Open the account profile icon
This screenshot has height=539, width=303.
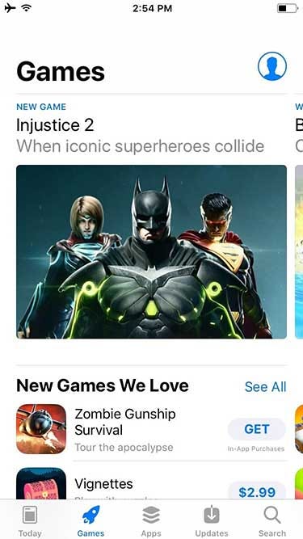272,66
